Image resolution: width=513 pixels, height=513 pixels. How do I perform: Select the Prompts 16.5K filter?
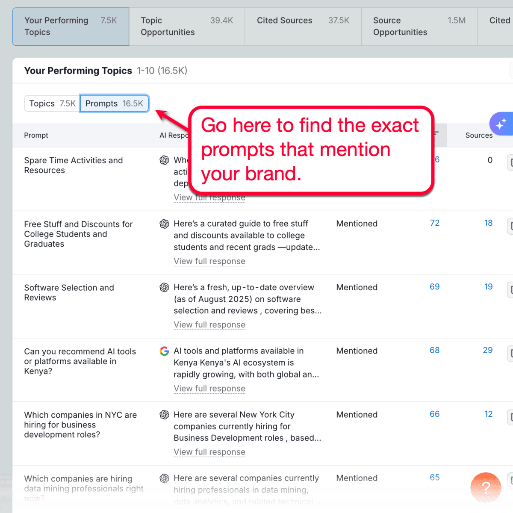coord(114,103)
